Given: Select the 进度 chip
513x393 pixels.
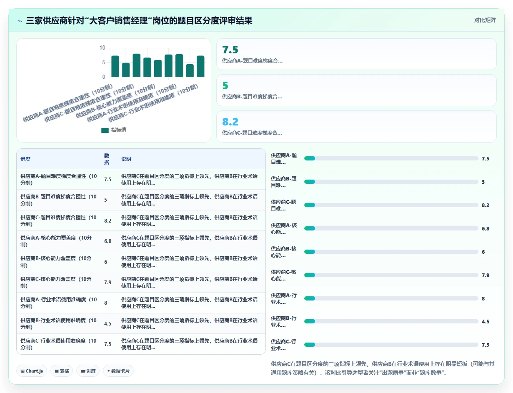Looking at the screenshot, I should coord(88,371).
